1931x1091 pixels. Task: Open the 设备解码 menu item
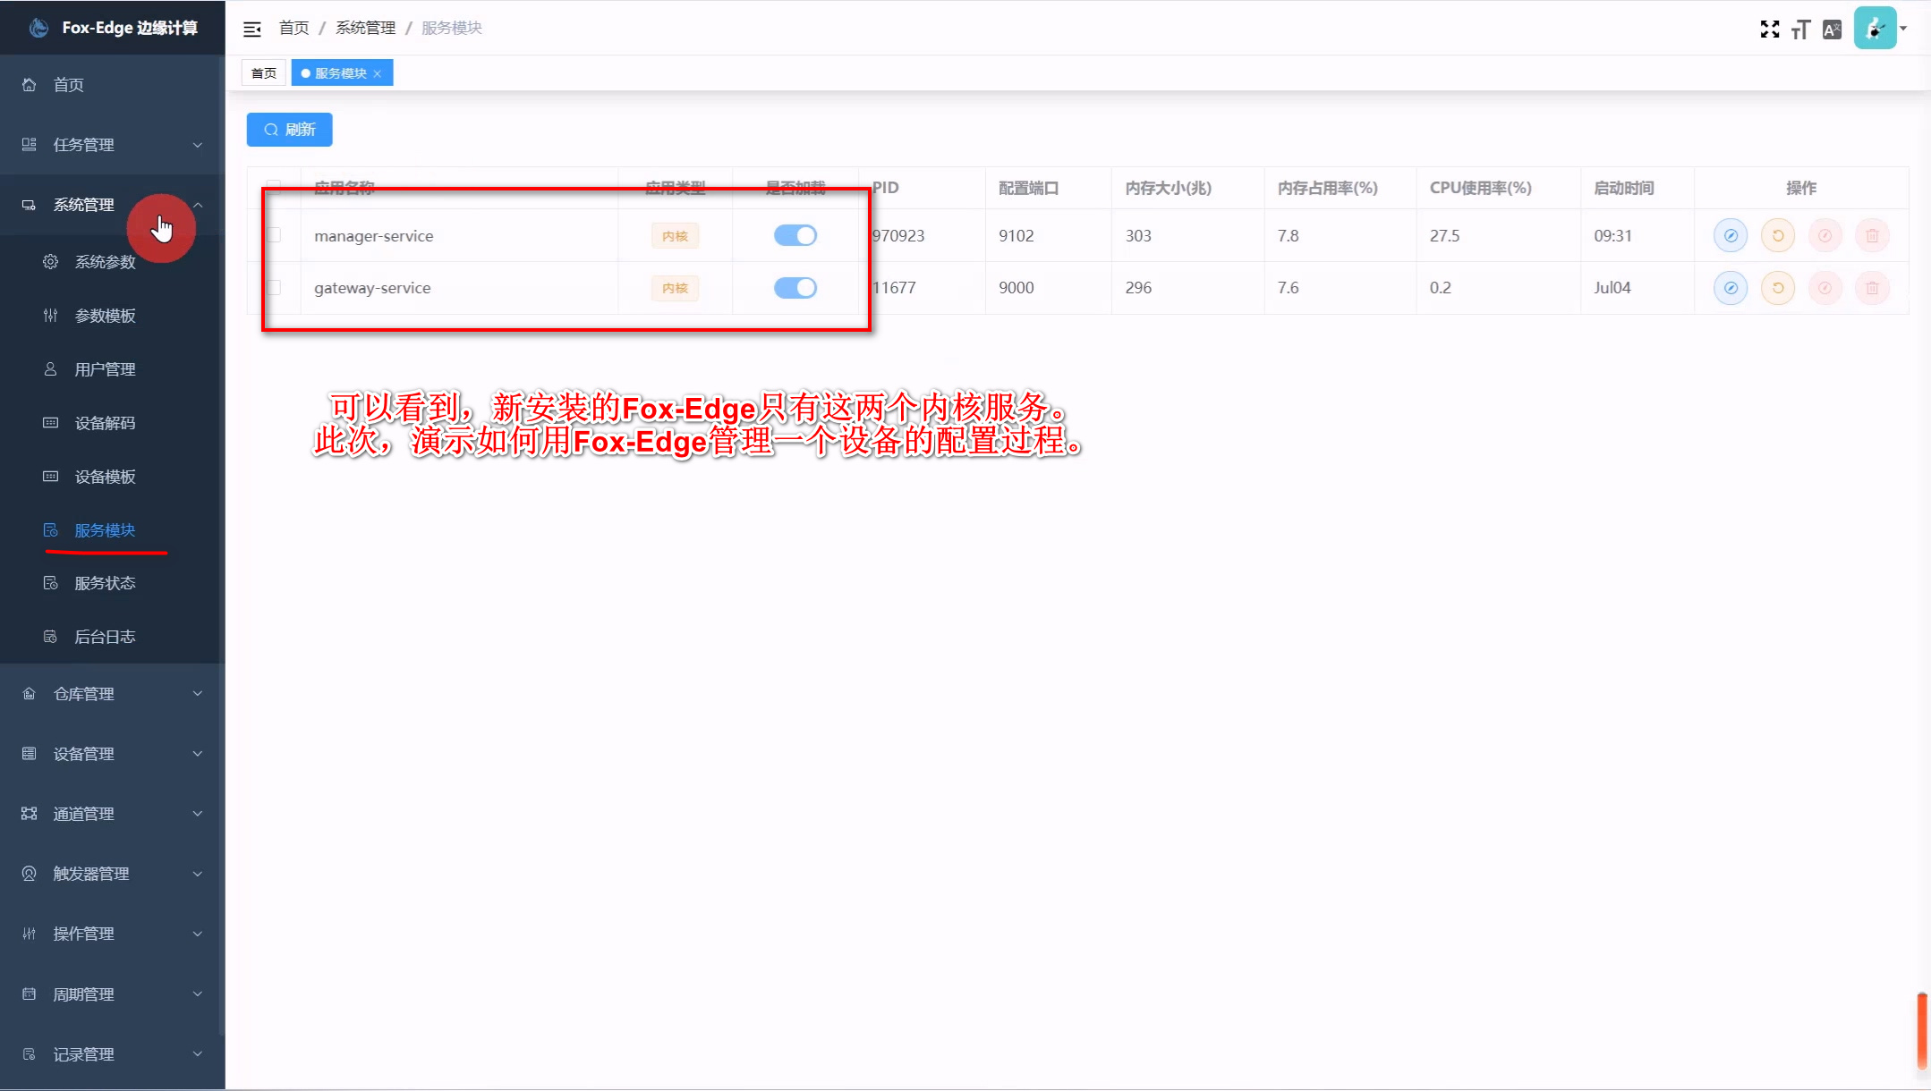click(x=112, y=423)
